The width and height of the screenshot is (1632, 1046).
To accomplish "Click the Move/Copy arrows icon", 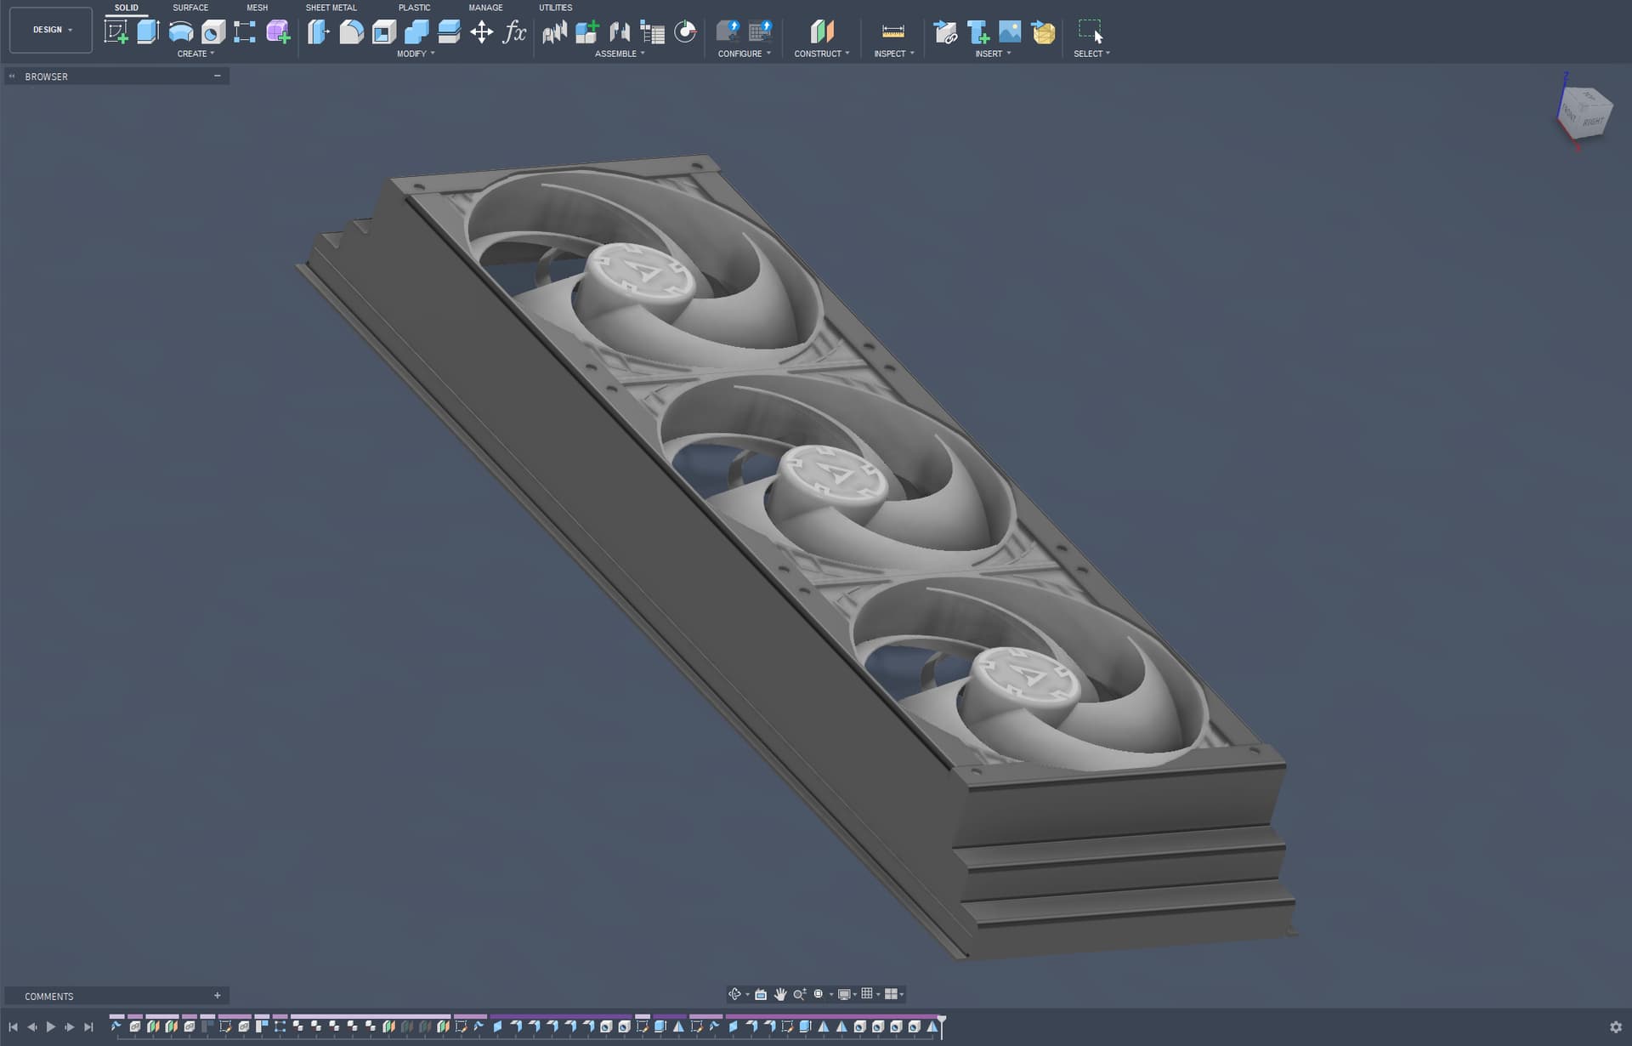I will point(482,32).
